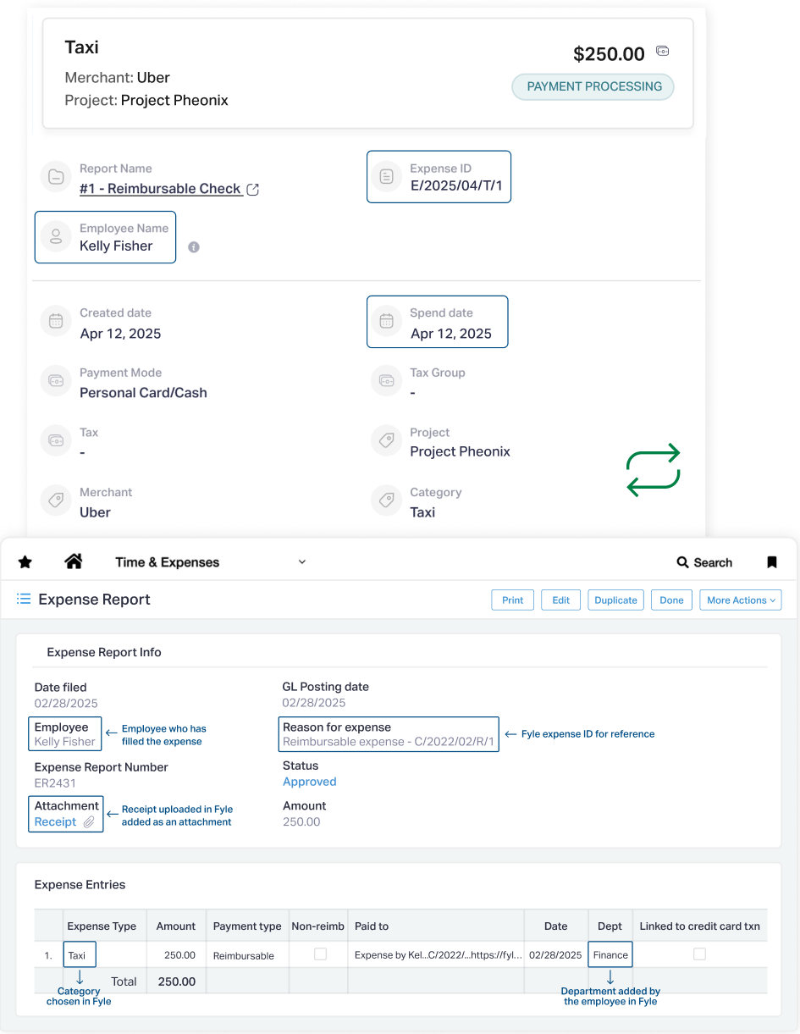
Task: Expand the Time & Expenses dropdown chevron
Action: point(301,561)
